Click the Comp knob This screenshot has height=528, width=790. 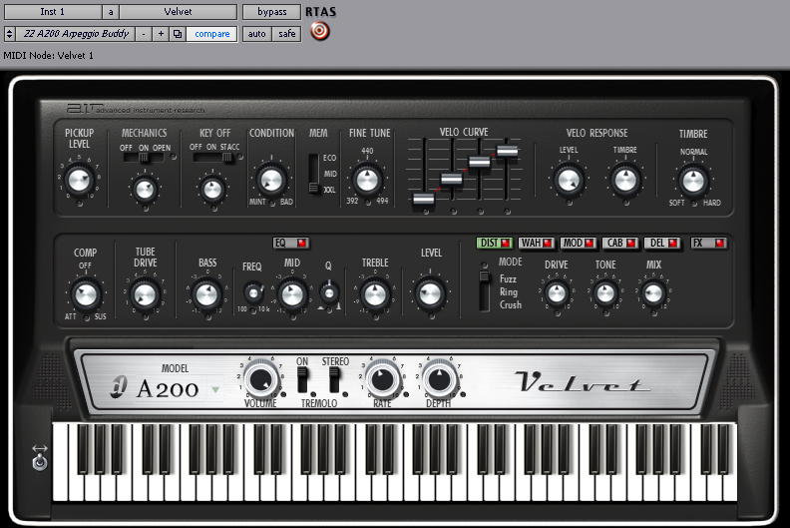click(86, 294)
